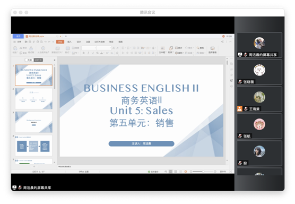
Task: Click the zoom out minus button
Action: click(191, 172)
